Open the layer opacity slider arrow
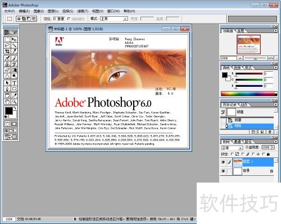The height and width of the screenshot is (224, 281). [x=273, y=147]
